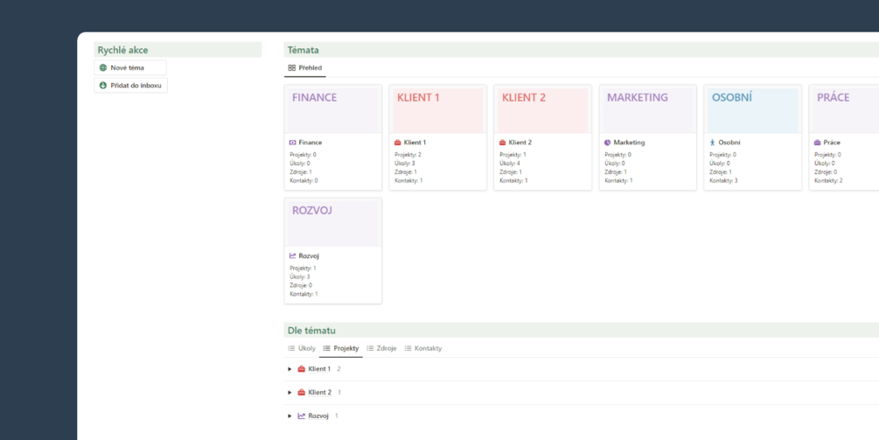
Task: Click "Projekty: 1" in Klient 2 card
Action: [x=513, y=154]
